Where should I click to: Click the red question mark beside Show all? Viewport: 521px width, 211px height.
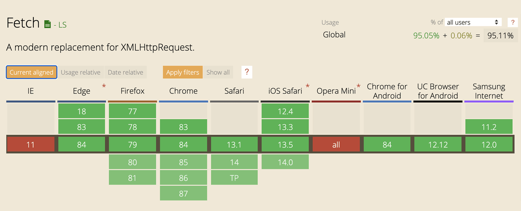[x=246, y=72]
